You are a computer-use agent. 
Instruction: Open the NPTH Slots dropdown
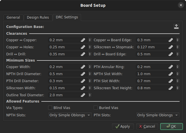click(x=70, y=115)
